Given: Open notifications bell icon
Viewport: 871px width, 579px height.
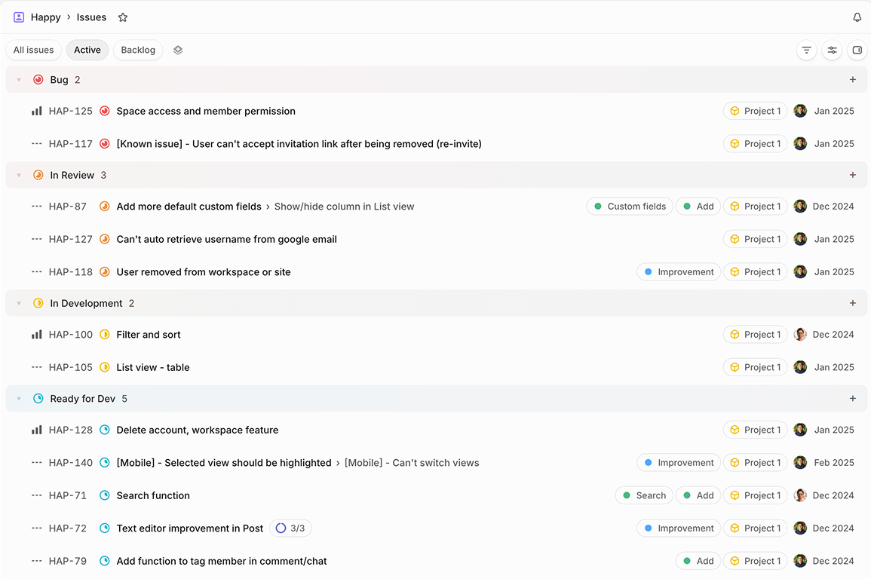Looking at the screenshot, I should click(x=857, y=17).
